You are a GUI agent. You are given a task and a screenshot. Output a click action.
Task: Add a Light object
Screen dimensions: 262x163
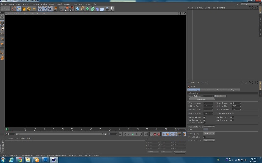tap(112, 9)
